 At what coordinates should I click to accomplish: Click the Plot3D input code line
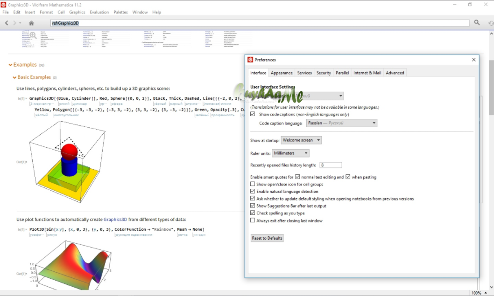pos(117,229)
